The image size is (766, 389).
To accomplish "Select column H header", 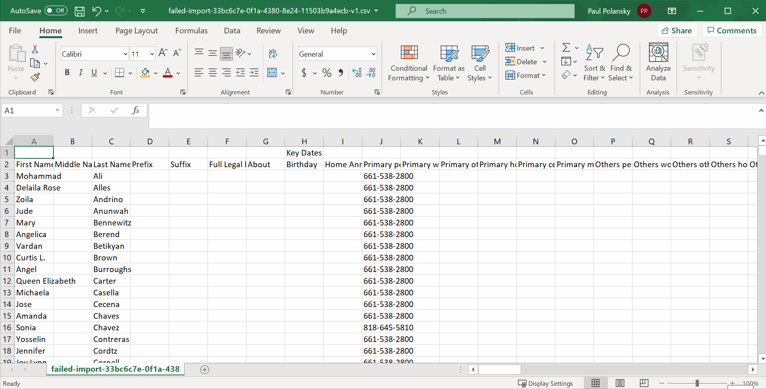I will click(304, 141).
